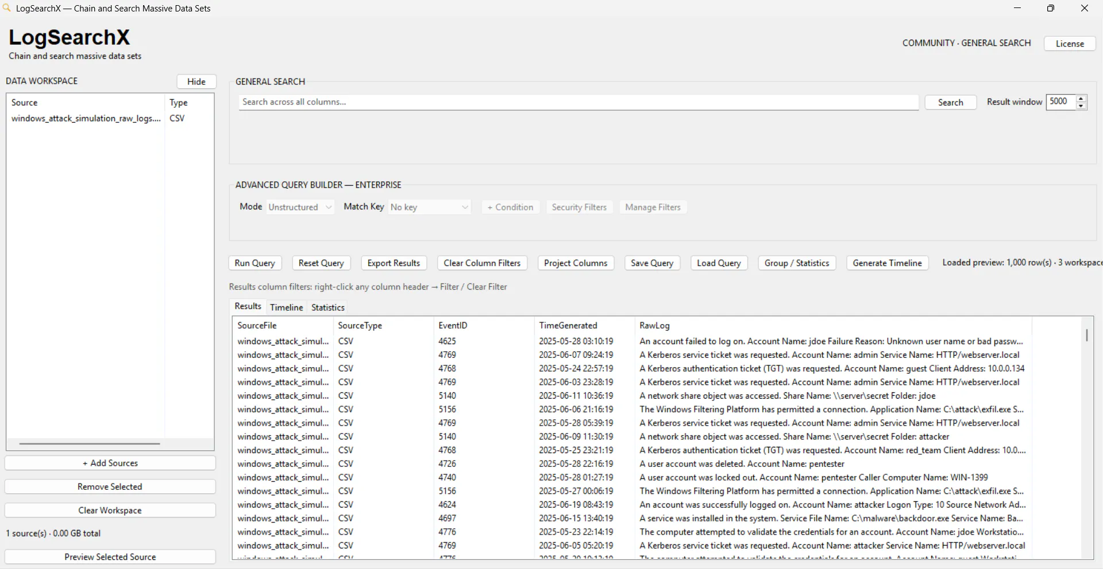Focus the Search across all columns field
This screenshot has width=1103, height=569.
(x=579, y=102)
